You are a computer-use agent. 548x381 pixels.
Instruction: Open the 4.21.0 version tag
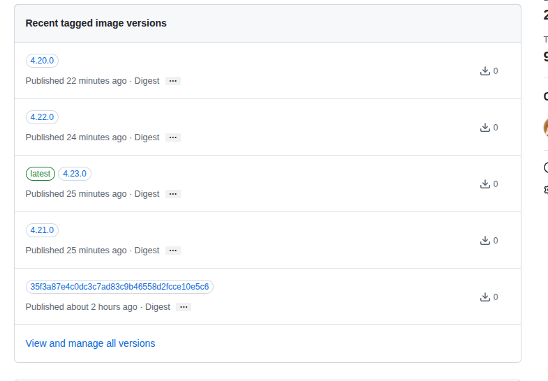pos(42,230)
